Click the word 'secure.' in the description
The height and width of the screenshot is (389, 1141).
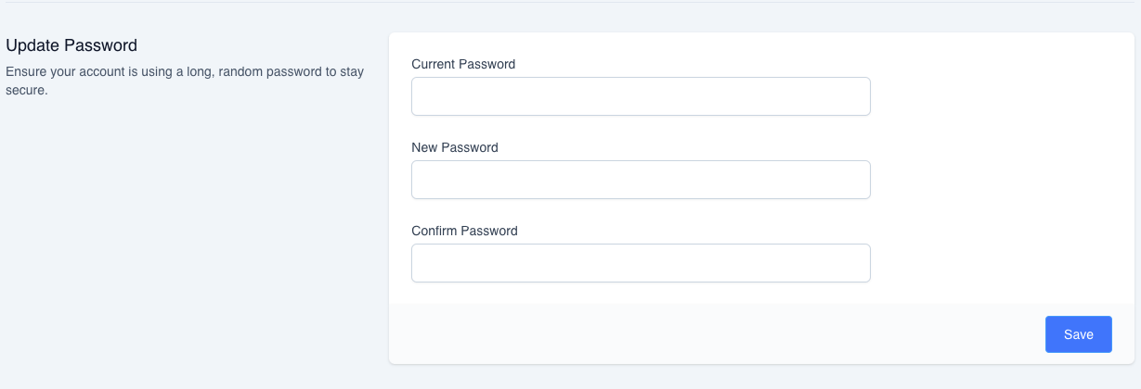(27, 91)
